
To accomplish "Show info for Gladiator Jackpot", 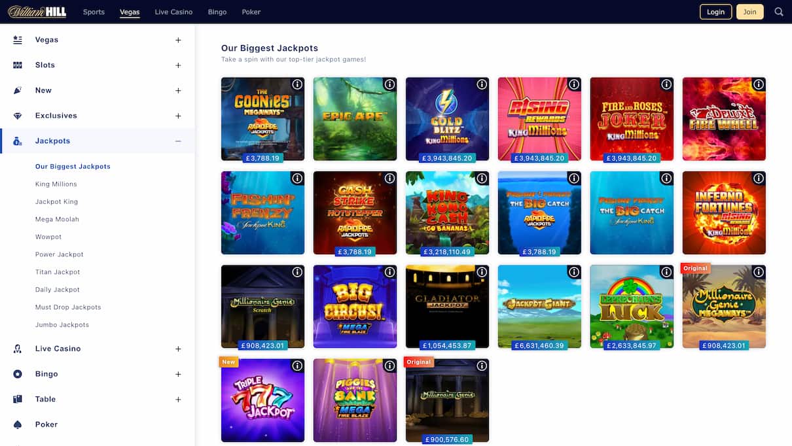I will click(x=482, y=272).
